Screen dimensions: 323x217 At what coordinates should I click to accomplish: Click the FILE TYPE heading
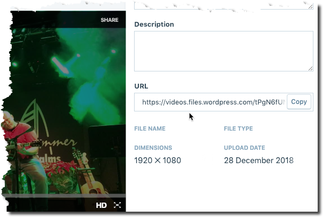tap(238, 128)
